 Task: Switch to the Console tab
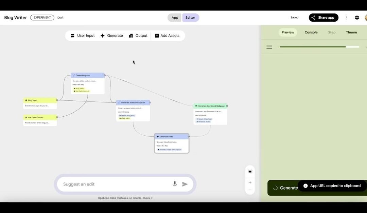click(x=311, y=32)
